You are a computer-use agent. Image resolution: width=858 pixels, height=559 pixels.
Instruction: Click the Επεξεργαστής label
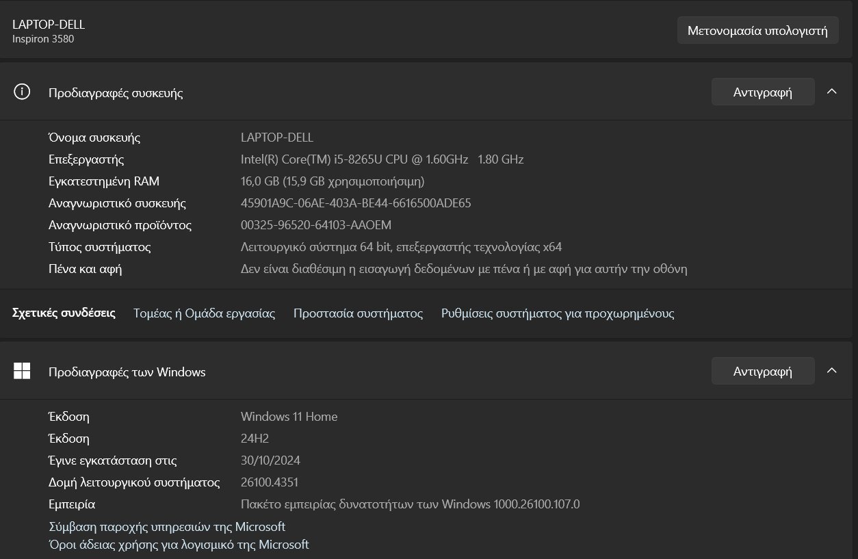(x=86, y=159)
